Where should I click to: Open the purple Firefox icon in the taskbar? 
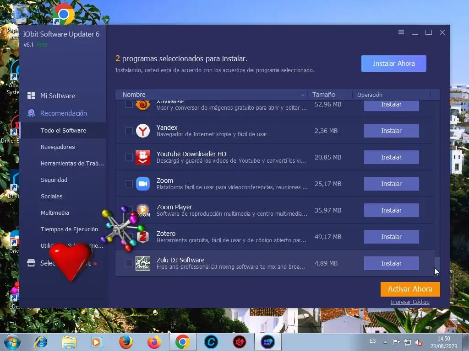click(154, 342)
